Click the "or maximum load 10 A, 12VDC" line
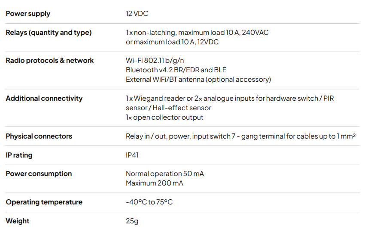This screenshot has height=235, width=365. [x=172, y=42]
